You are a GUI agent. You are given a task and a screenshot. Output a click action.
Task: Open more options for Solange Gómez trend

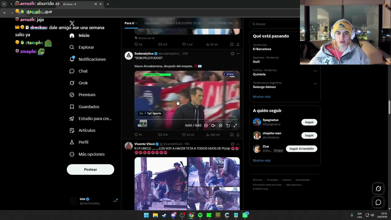coord(315,84)
